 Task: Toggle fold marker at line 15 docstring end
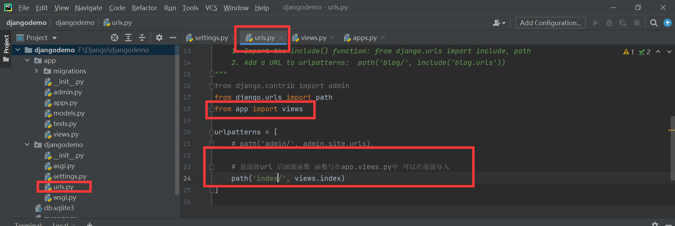212,74
